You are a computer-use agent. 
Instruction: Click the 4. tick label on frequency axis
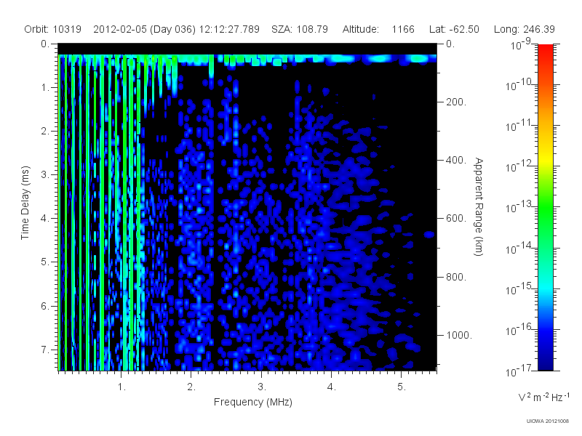coord(332,387)
